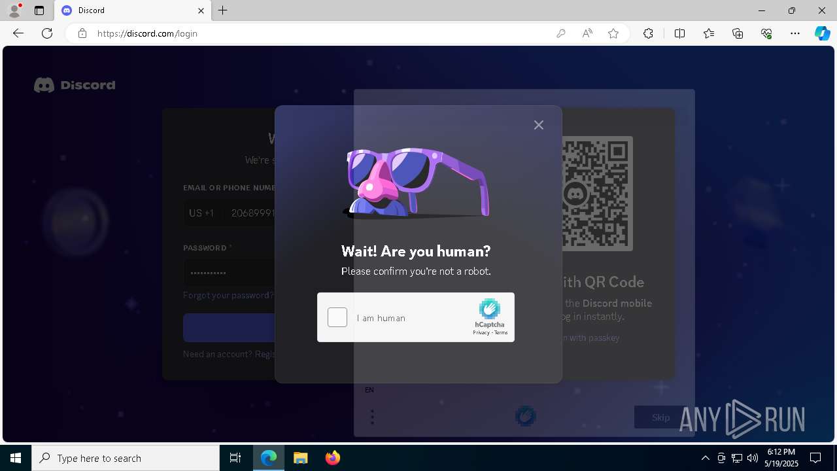Screen dimensions: 837x471
Task: Open Windows Start menu
Action: 16,458
